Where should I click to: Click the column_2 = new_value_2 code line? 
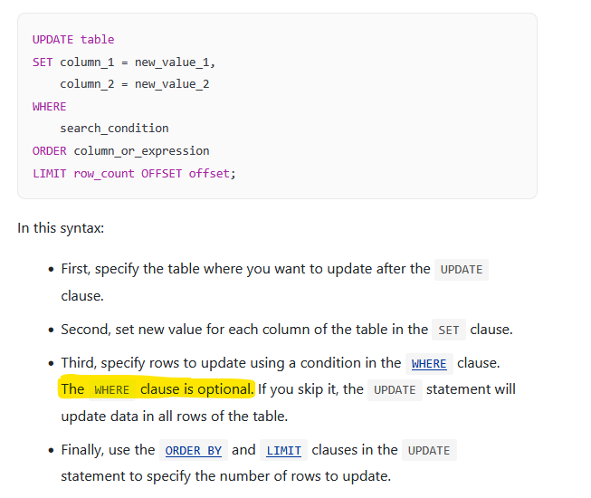(x=135, y=84)
